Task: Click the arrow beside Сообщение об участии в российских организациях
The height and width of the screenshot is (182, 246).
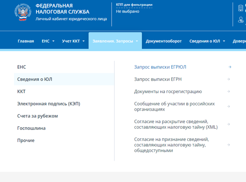Action: point(229,106)
